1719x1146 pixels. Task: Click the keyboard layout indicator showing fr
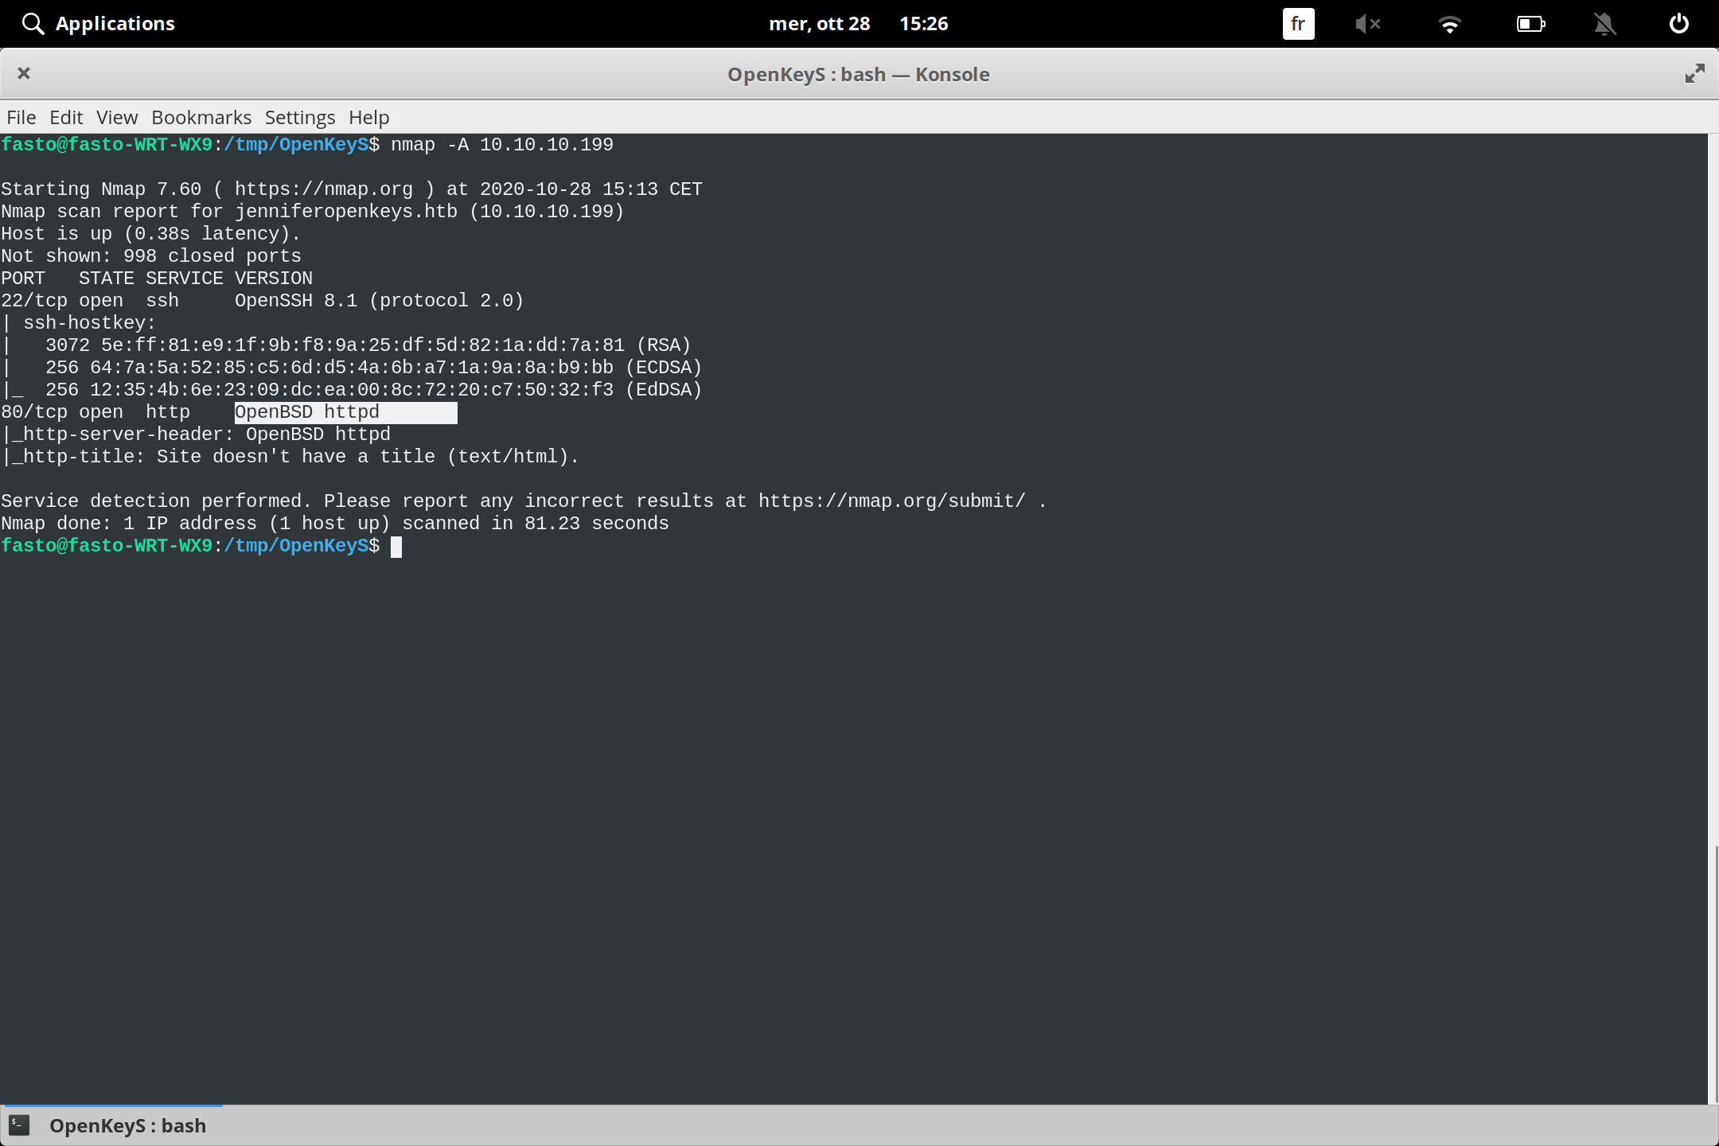coord(1297,24)
